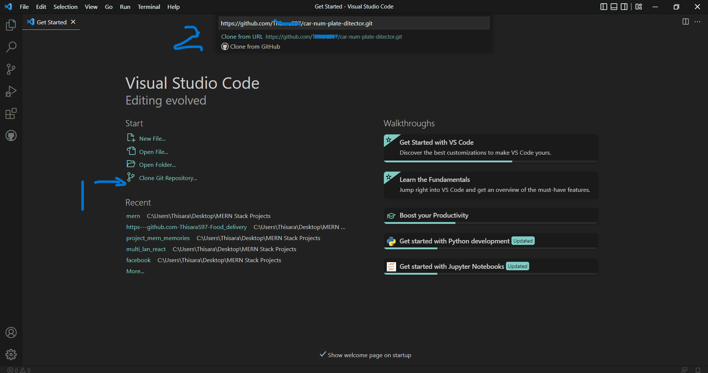
Task: Open the Extensions view
Action: coord(11,113)
